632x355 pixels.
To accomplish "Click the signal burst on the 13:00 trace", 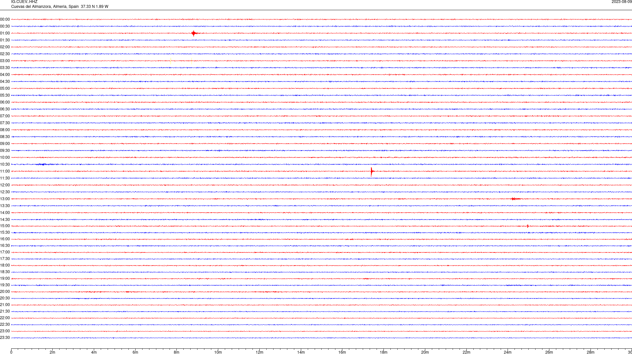I will coord(515,199).
